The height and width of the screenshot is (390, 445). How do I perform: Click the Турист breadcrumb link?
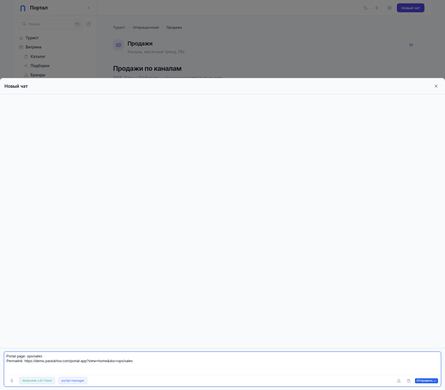[119, 27]
